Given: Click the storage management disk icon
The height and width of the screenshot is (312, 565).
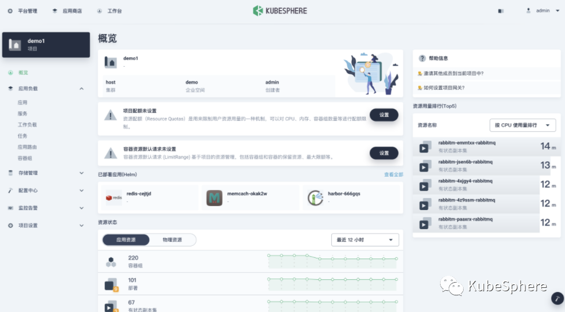Looking at the screenshot, I should (x=10, y=173).
